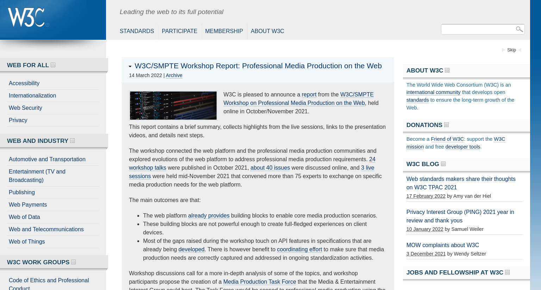Click the Skip control
The height and width of the screenshot is (290, 541).
[x=511, y=50]
